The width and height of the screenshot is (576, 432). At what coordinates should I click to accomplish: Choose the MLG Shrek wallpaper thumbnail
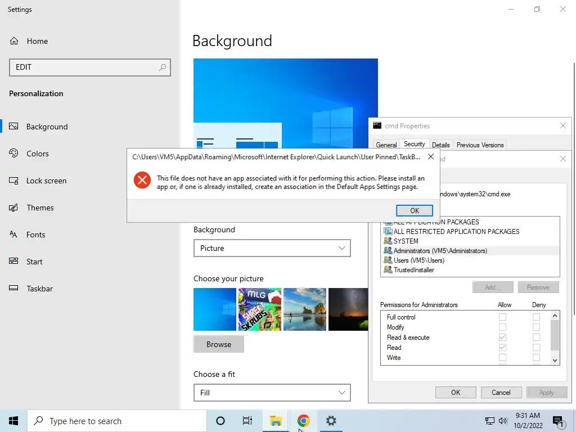[x=260, y=309]
